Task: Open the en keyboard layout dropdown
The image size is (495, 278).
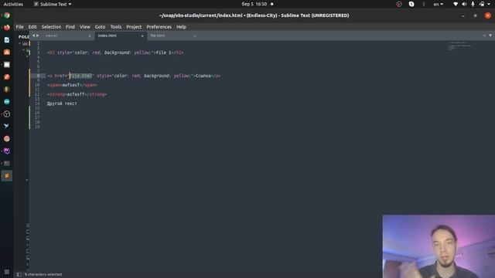Action: (x=439, y=4)
